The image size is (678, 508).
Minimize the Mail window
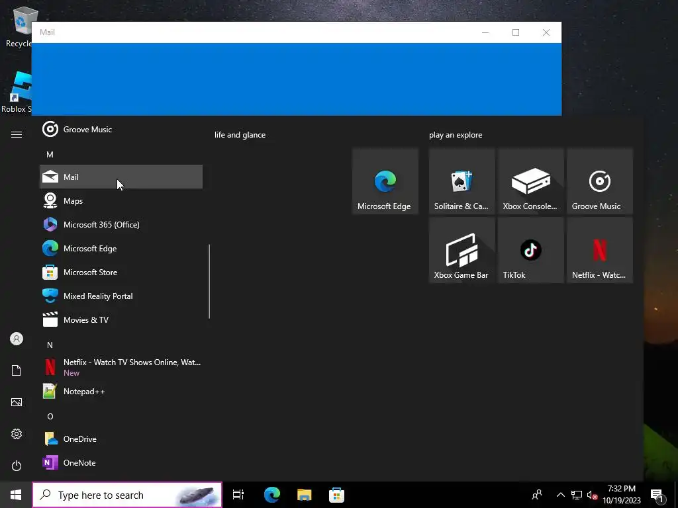click(485, 32)
